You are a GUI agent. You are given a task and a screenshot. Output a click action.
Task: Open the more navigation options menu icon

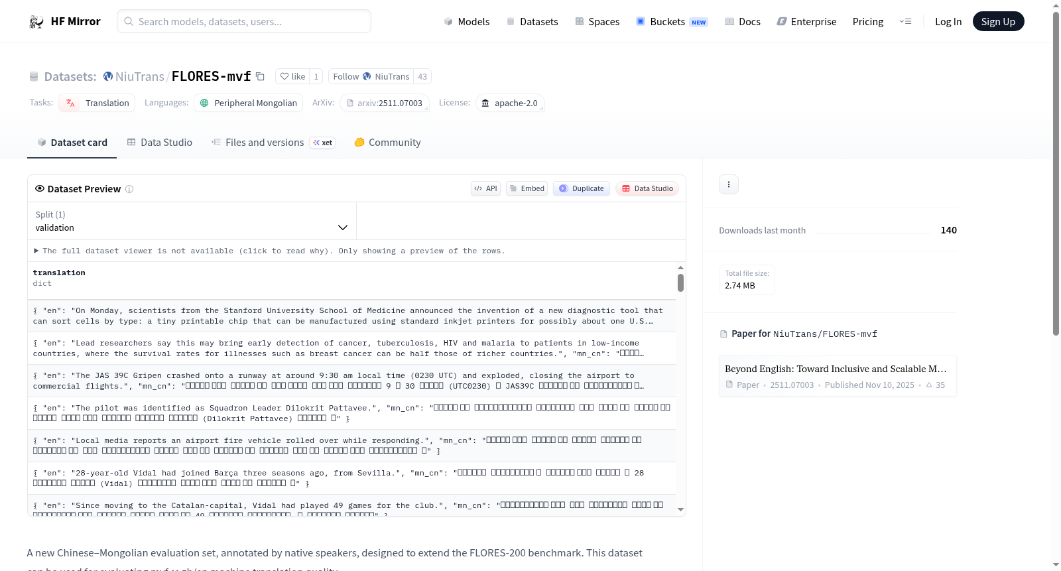point(905,22)
